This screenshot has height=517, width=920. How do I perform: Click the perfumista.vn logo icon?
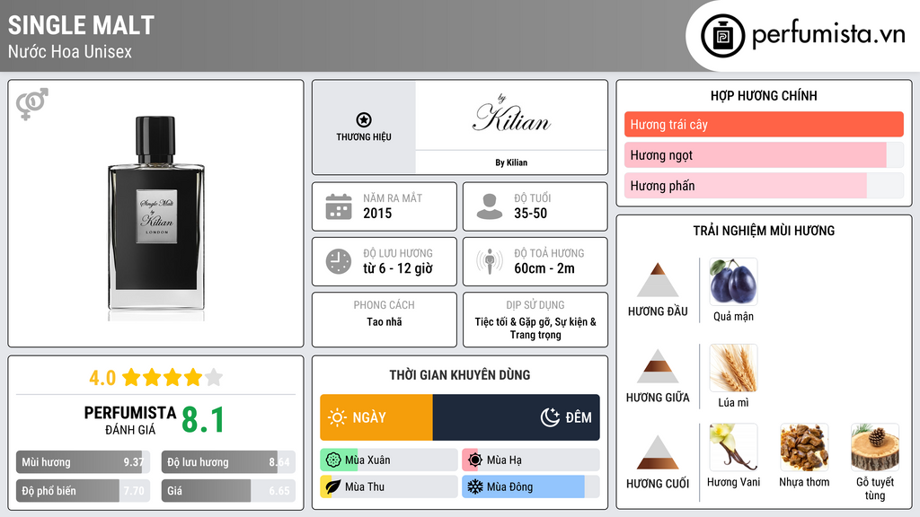721,36
